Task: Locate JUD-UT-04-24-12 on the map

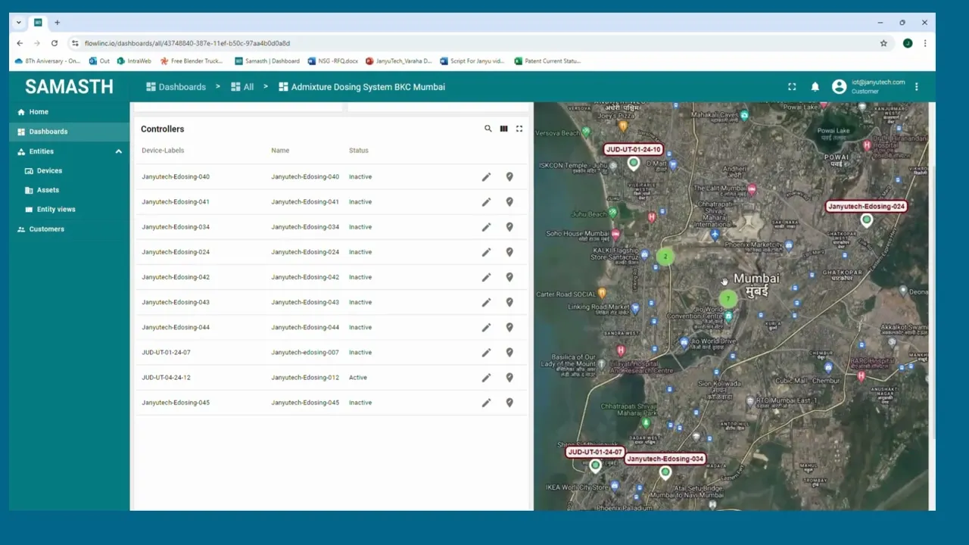Action: tap(509, 378)
